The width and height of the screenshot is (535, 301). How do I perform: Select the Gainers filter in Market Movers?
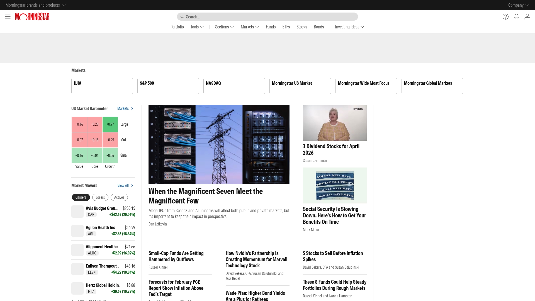click(81, 197)
